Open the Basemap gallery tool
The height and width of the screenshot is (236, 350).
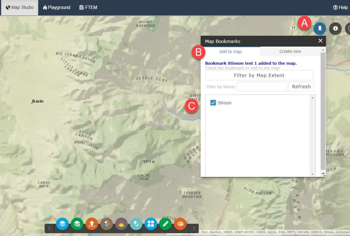click(151, 224)
